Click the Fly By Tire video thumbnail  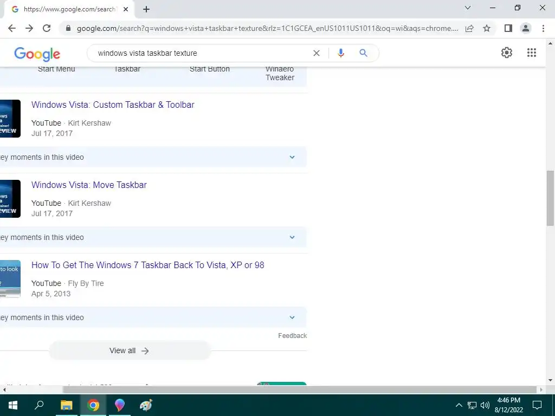tap(10, 279)
